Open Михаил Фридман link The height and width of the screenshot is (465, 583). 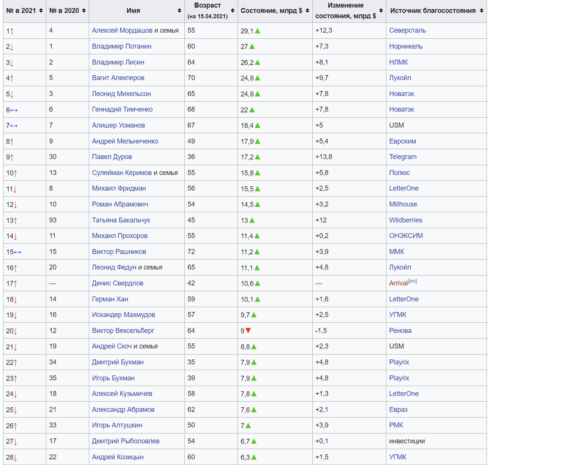[x=119, y=188]
